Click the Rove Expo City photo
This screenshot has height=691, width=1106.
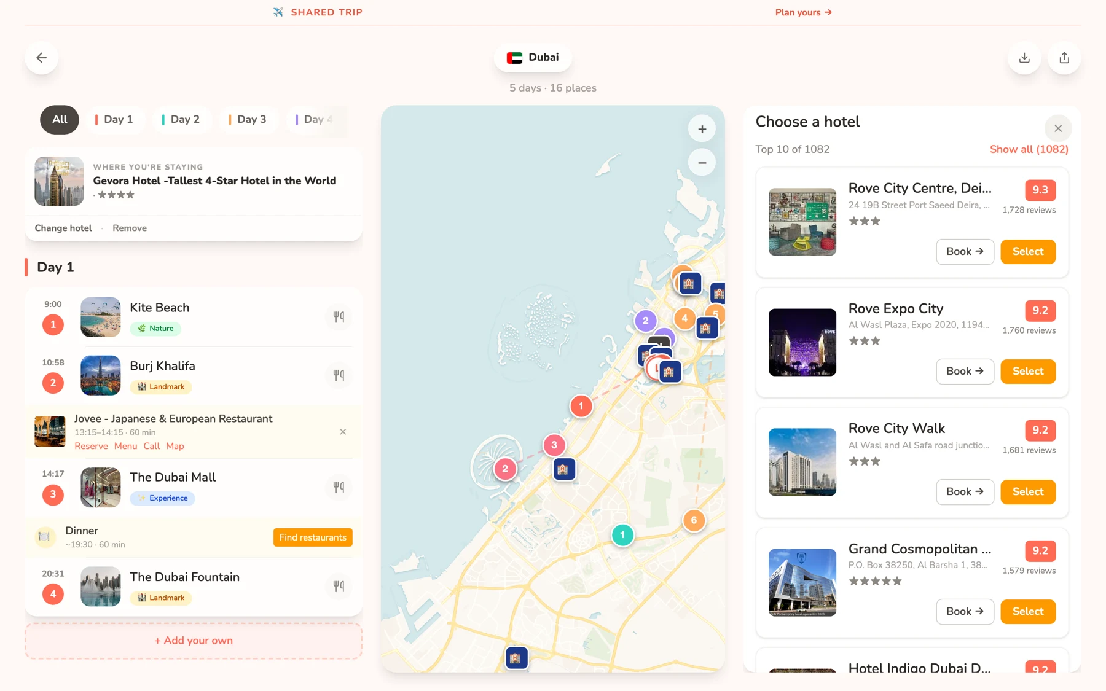(x=802, y=342)
